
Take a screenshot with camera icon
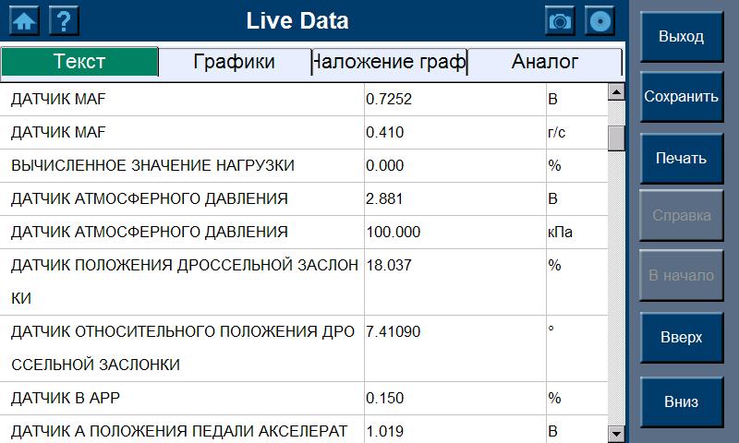pos(560,21)
